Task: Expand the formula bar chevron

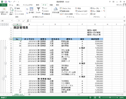Action: point(124,21)
